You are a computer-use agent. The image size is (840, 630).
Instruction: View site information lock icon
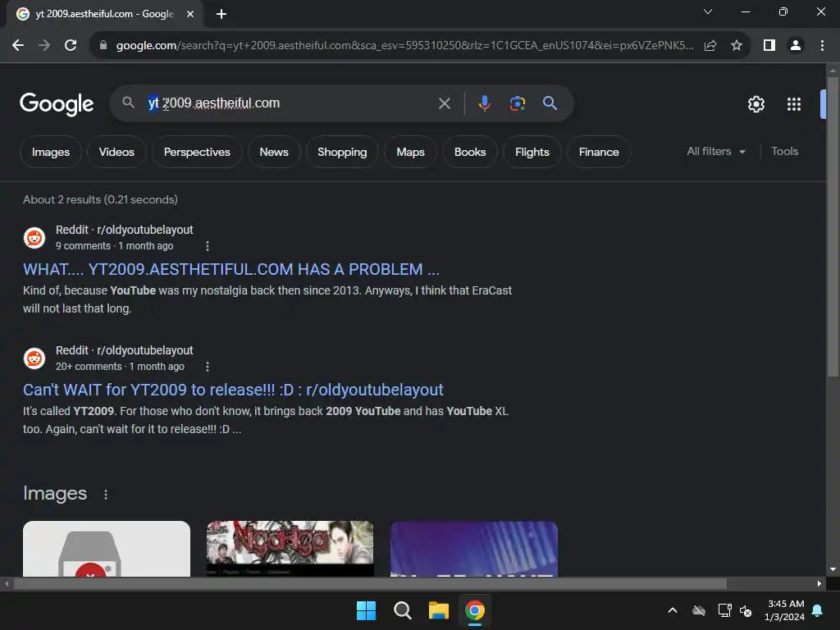click(x=103, y=46)
